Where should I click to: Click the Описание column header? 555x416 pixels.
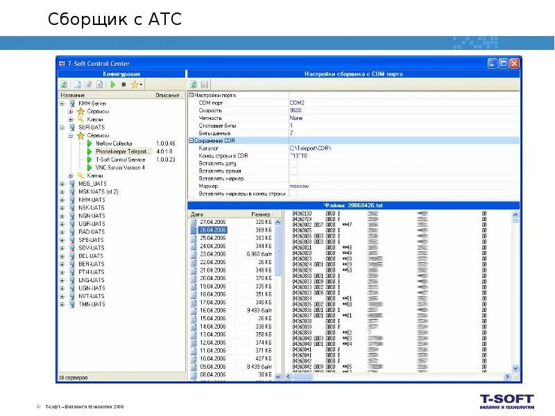[x=169, y=95]
